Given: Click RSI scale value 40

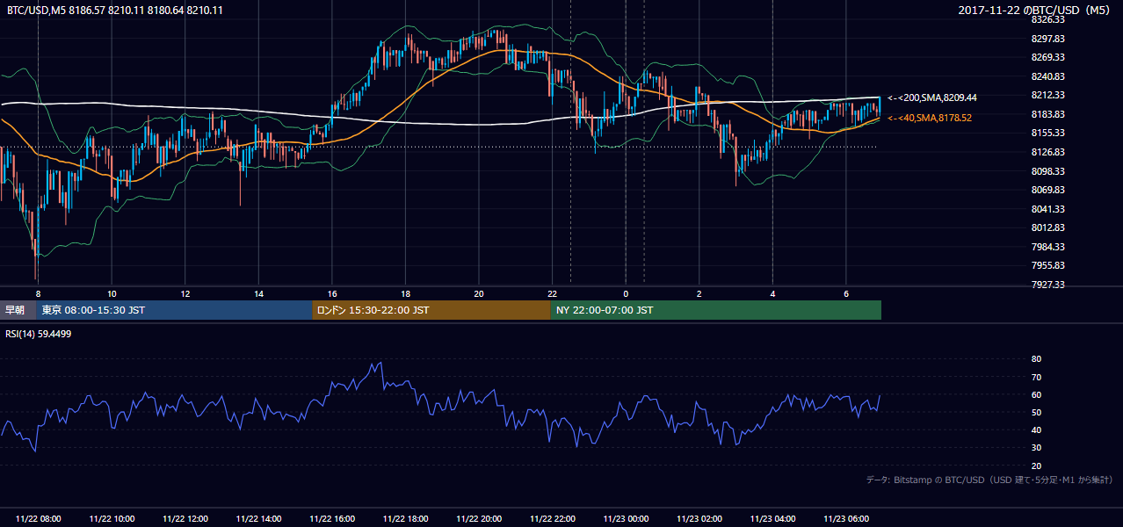Looking at the screenshot, I should 1036,430.
